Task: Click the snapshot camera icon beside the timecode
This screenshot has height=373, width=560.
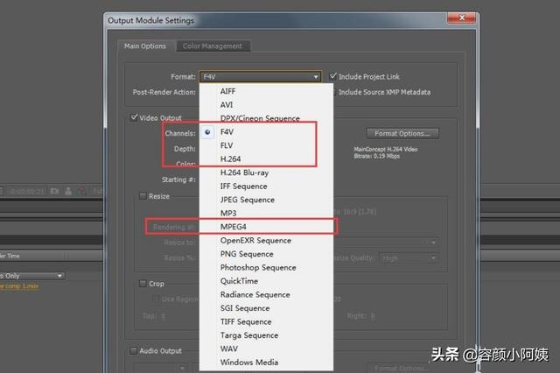Action: coord(54,190)
